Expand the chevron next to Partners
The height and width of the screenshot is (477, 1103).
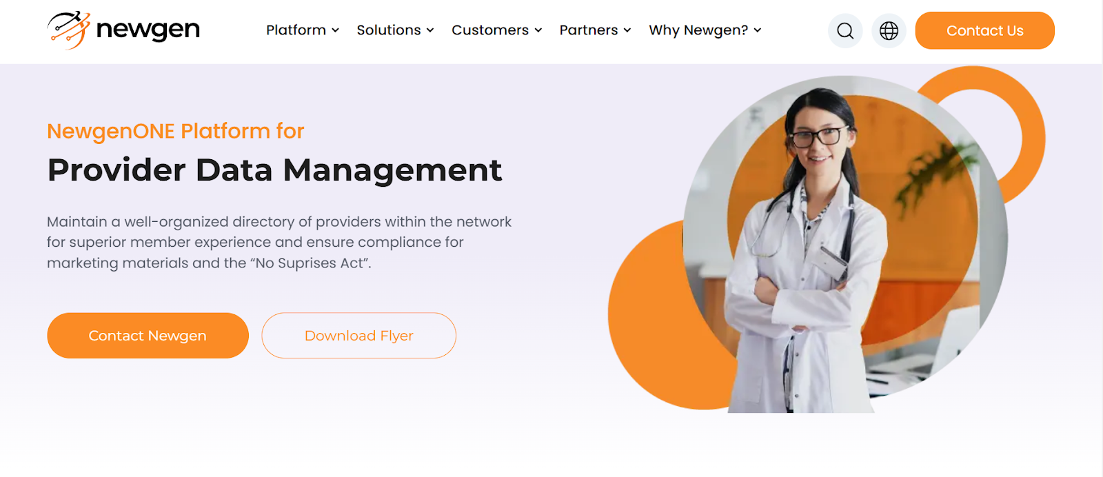(x=627, y=30)
